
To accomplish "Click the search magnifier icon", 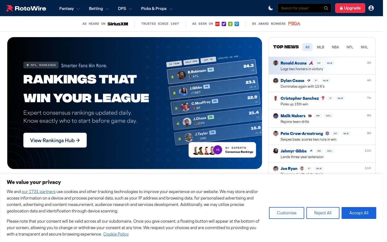I will pos(326,8).
